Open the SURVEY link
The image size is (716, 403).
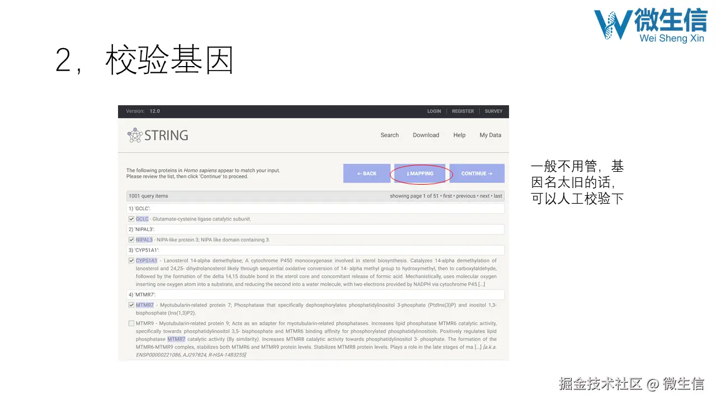click(493, 111)
